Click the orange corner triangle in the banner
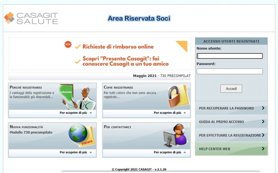Viewport: 278px width, 173px height. pos(182,46)
